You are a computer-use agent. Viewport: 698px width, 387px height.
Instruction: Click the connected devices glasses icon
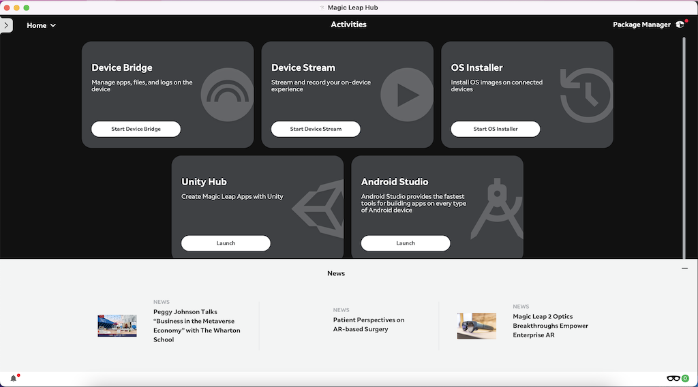coord(673,379)
